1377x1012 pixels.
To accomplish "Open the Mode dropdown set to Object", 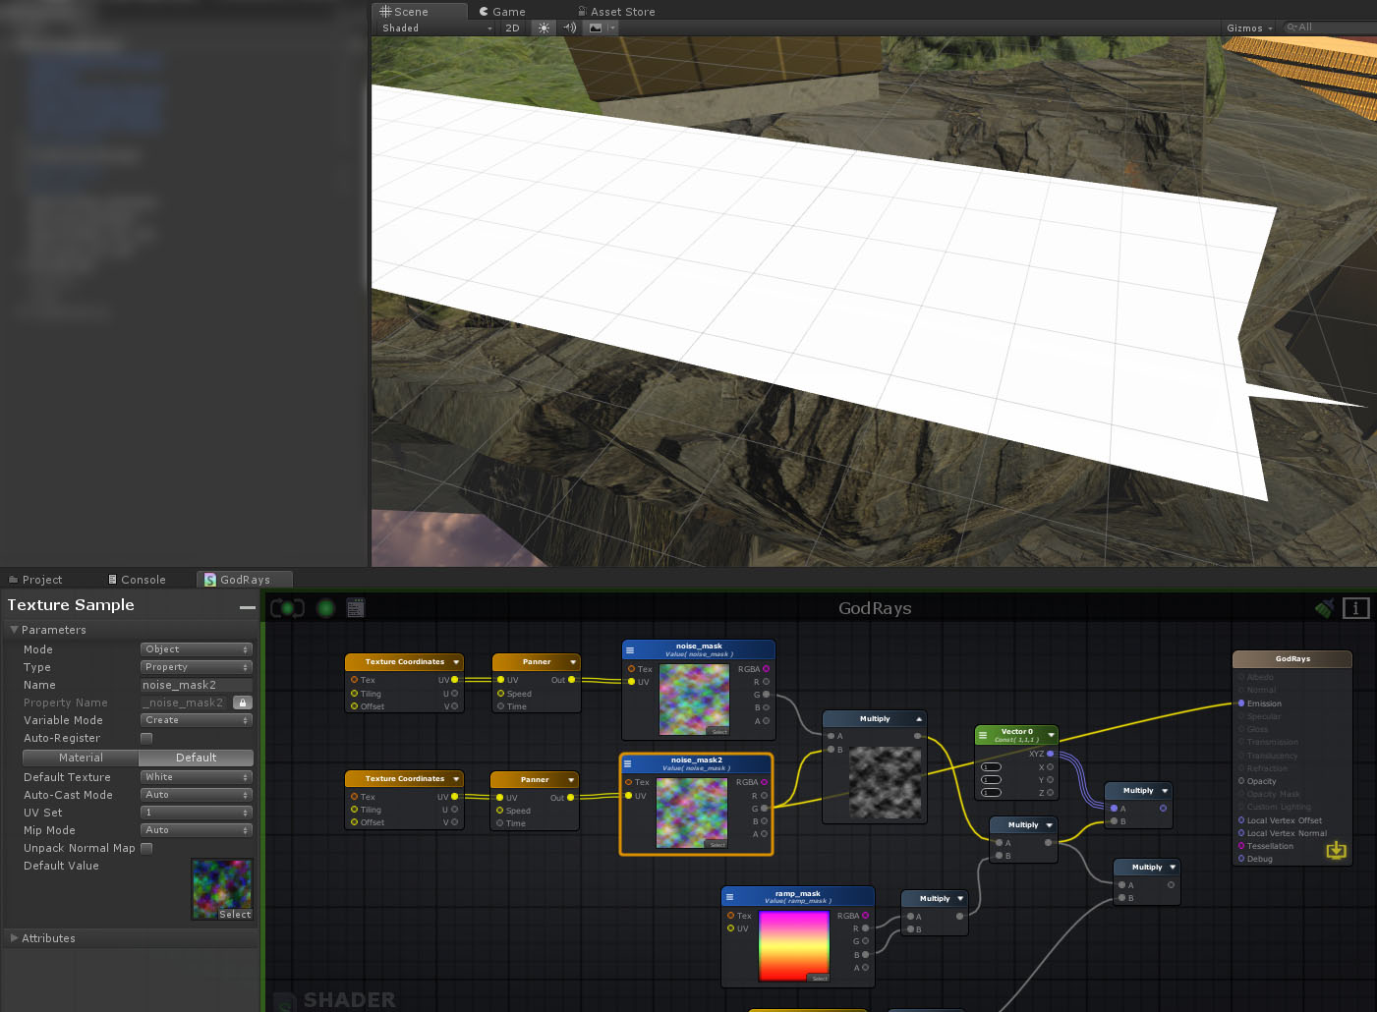I will [x=197, y=649].
